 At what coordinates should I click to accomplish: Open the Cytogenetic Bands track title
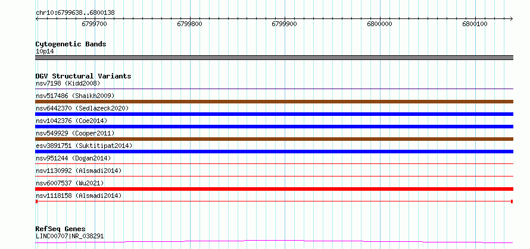click(71, 44)
